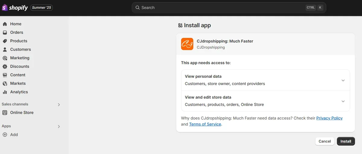This screenshot has height=154, width=362.
Task: Click the CJdropshipping orange app logo
Action: coord(187,44)
